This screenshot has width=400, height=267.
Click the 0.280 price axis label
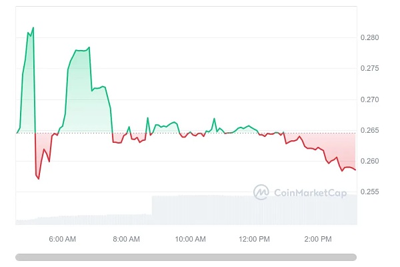point(371,37)
